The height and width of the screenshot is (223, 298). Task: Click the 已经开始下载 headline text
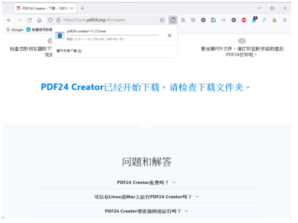(145, 87)
